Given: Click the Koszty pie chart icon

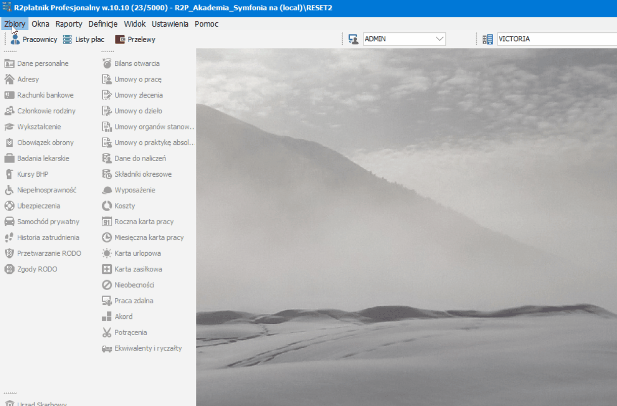Looking at the screenshot, I should [x=107, y=206].
